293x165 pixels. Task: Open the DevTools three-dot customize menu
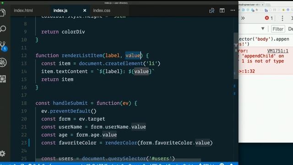click(x=282, y=18)
